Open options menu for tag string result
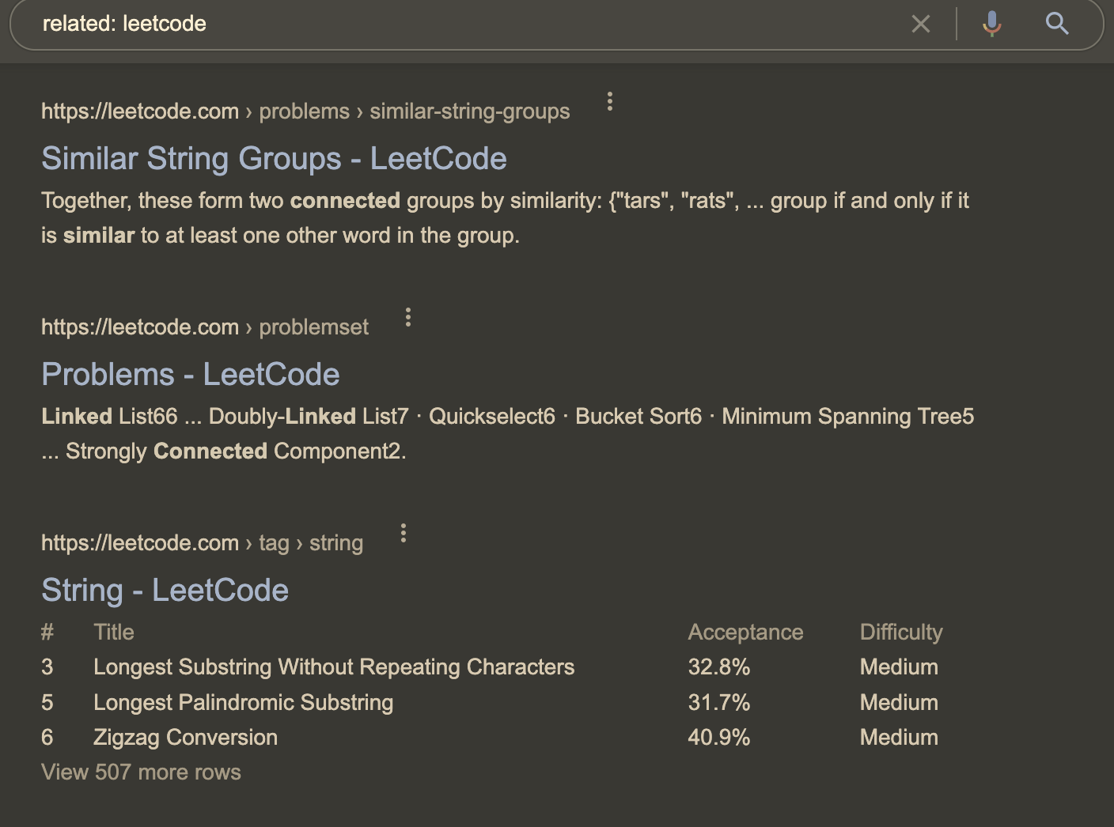Viewport: 1114px width, 827px height. point(404,533)
